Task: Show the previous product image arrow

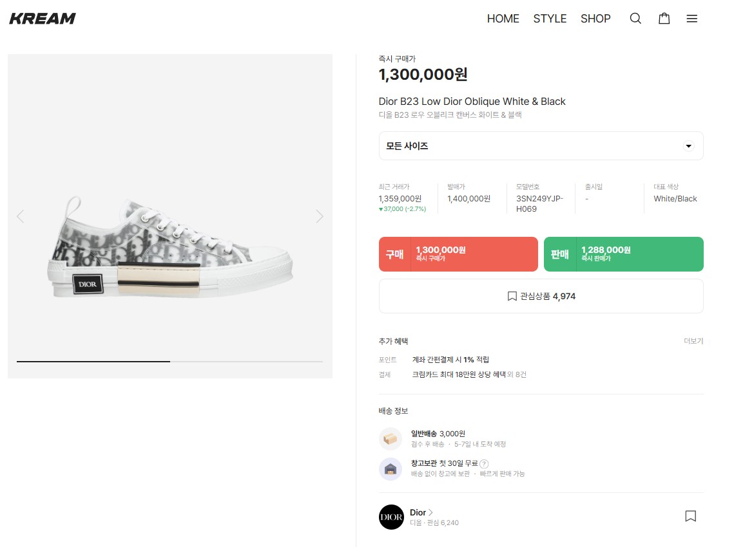Action: click(x=20, y=216)
